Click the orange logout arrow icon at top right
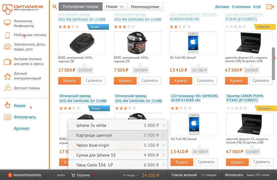The image size is (277, 180). (x=270, y=6)
